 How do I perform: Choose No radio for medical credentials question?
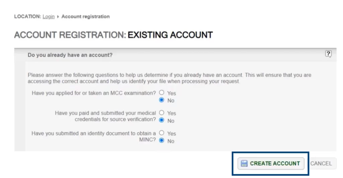click(x=162, y=120)
